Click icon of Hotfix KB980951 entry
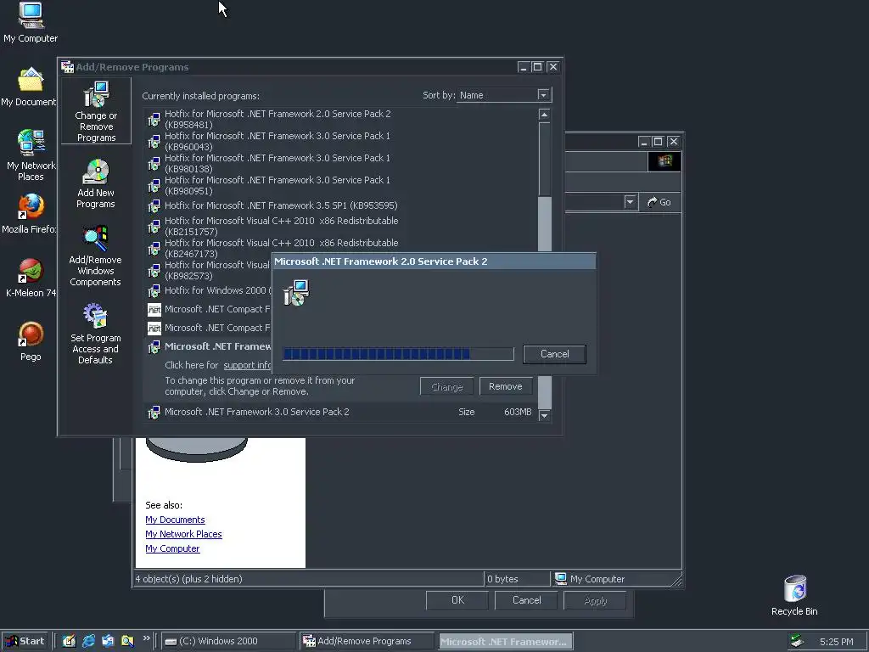This screenshot has height=652, width=869. 154,186
